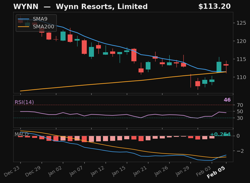Click the $113.20 current price
This screenshot has width=250, height=183.
click(214, 7)
